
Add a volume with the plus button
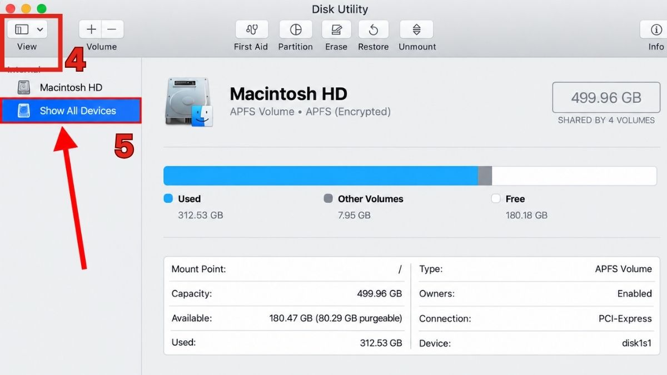point(91,29)
